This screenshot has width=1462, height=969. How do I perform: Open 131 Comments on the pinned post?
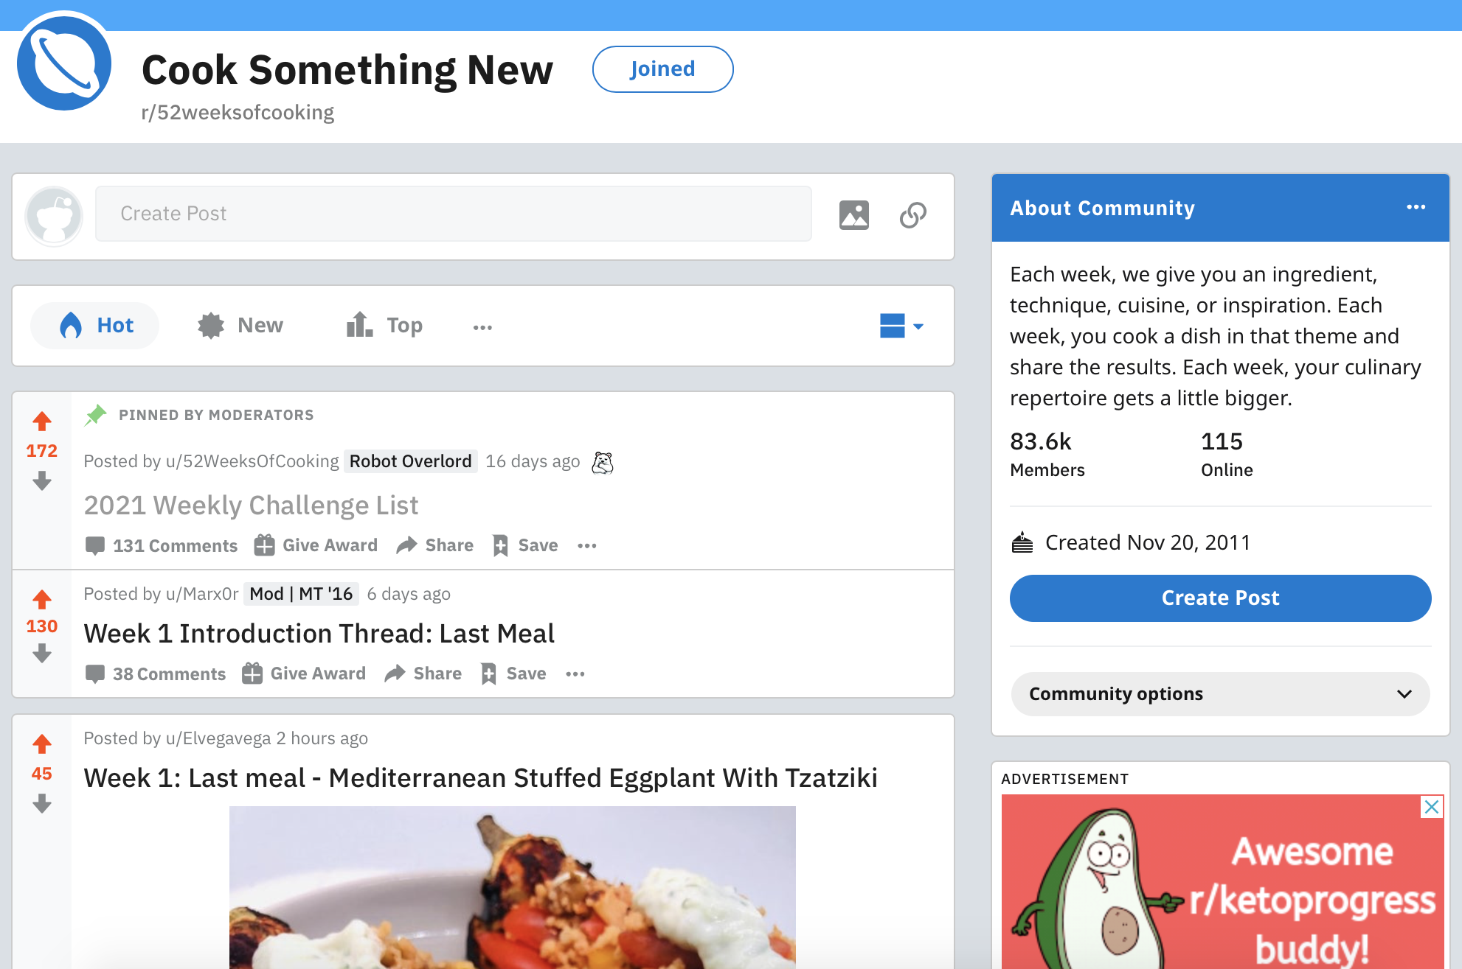pos(162,545)
